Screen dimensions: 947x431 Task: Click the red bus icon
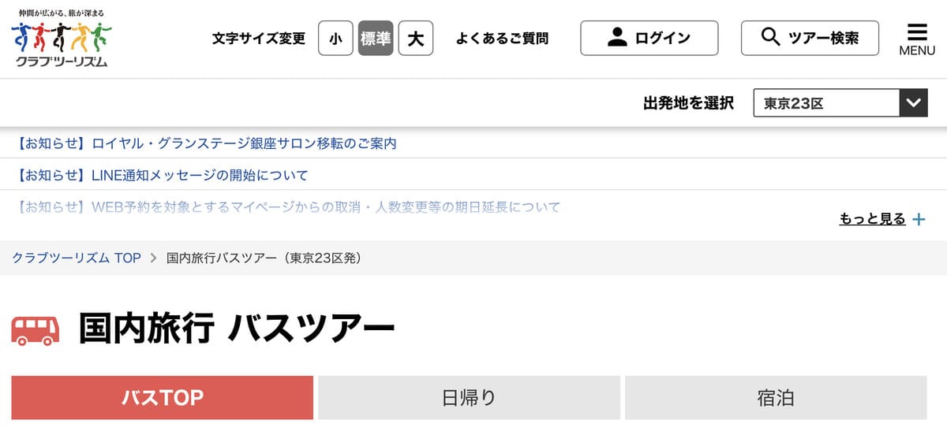coord(36,331)
